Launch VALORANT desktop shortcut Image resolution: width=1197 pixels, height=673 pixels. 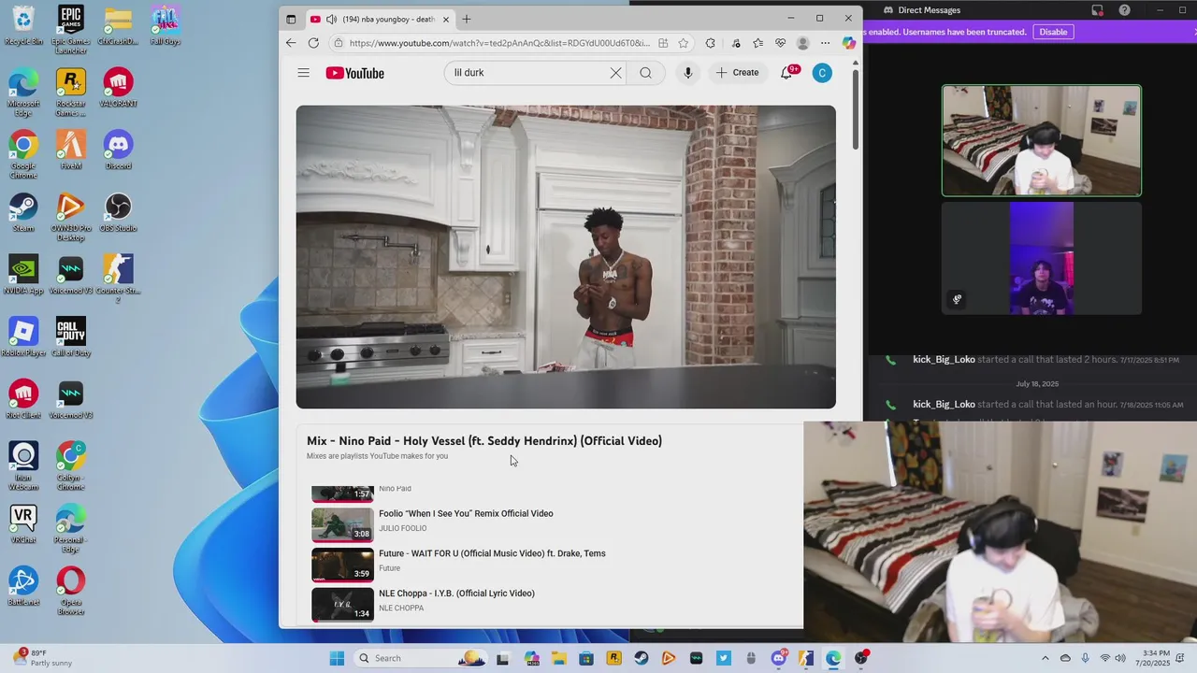[x=118, y=88]
